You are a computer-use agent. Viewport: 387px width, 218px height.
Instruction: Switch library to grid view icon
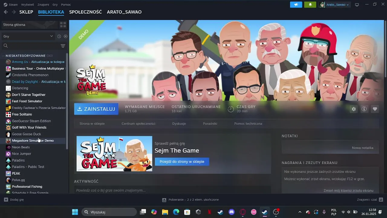click(x=63, y=25)
